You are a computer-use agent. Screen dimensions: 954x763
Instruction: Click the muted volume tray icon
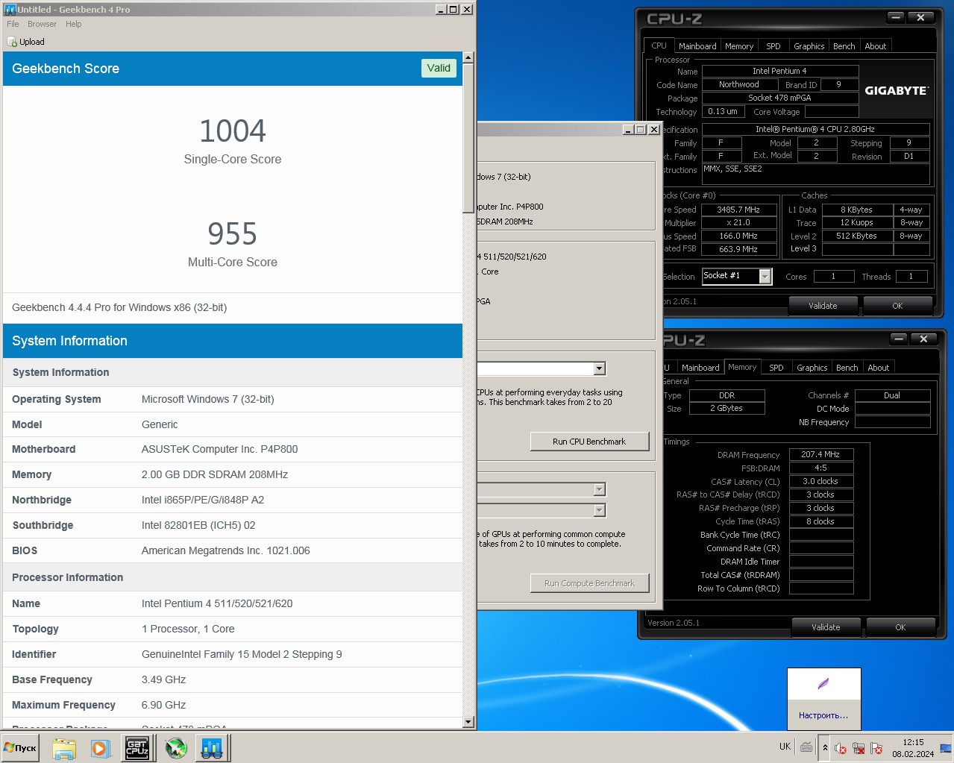pyautogui.click(x=841, y=748)
